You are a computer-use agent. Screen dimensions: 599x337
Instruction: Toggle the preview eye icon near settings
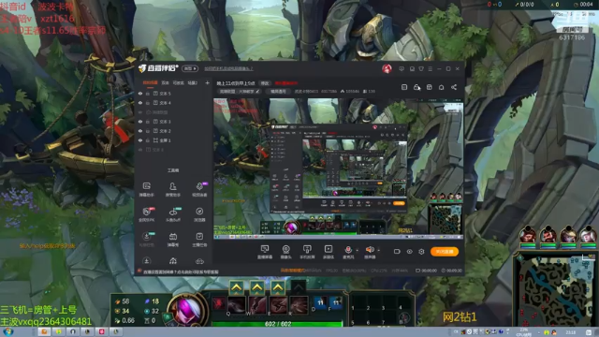409,252
